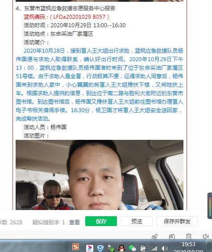Click 保存并群发 to save and send

[177, 221]
